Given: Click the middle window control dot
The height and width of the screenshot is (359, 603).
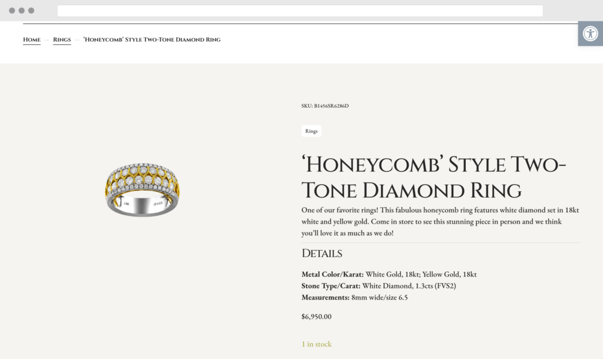Looking at the screenshot, I should coord(22,11).
